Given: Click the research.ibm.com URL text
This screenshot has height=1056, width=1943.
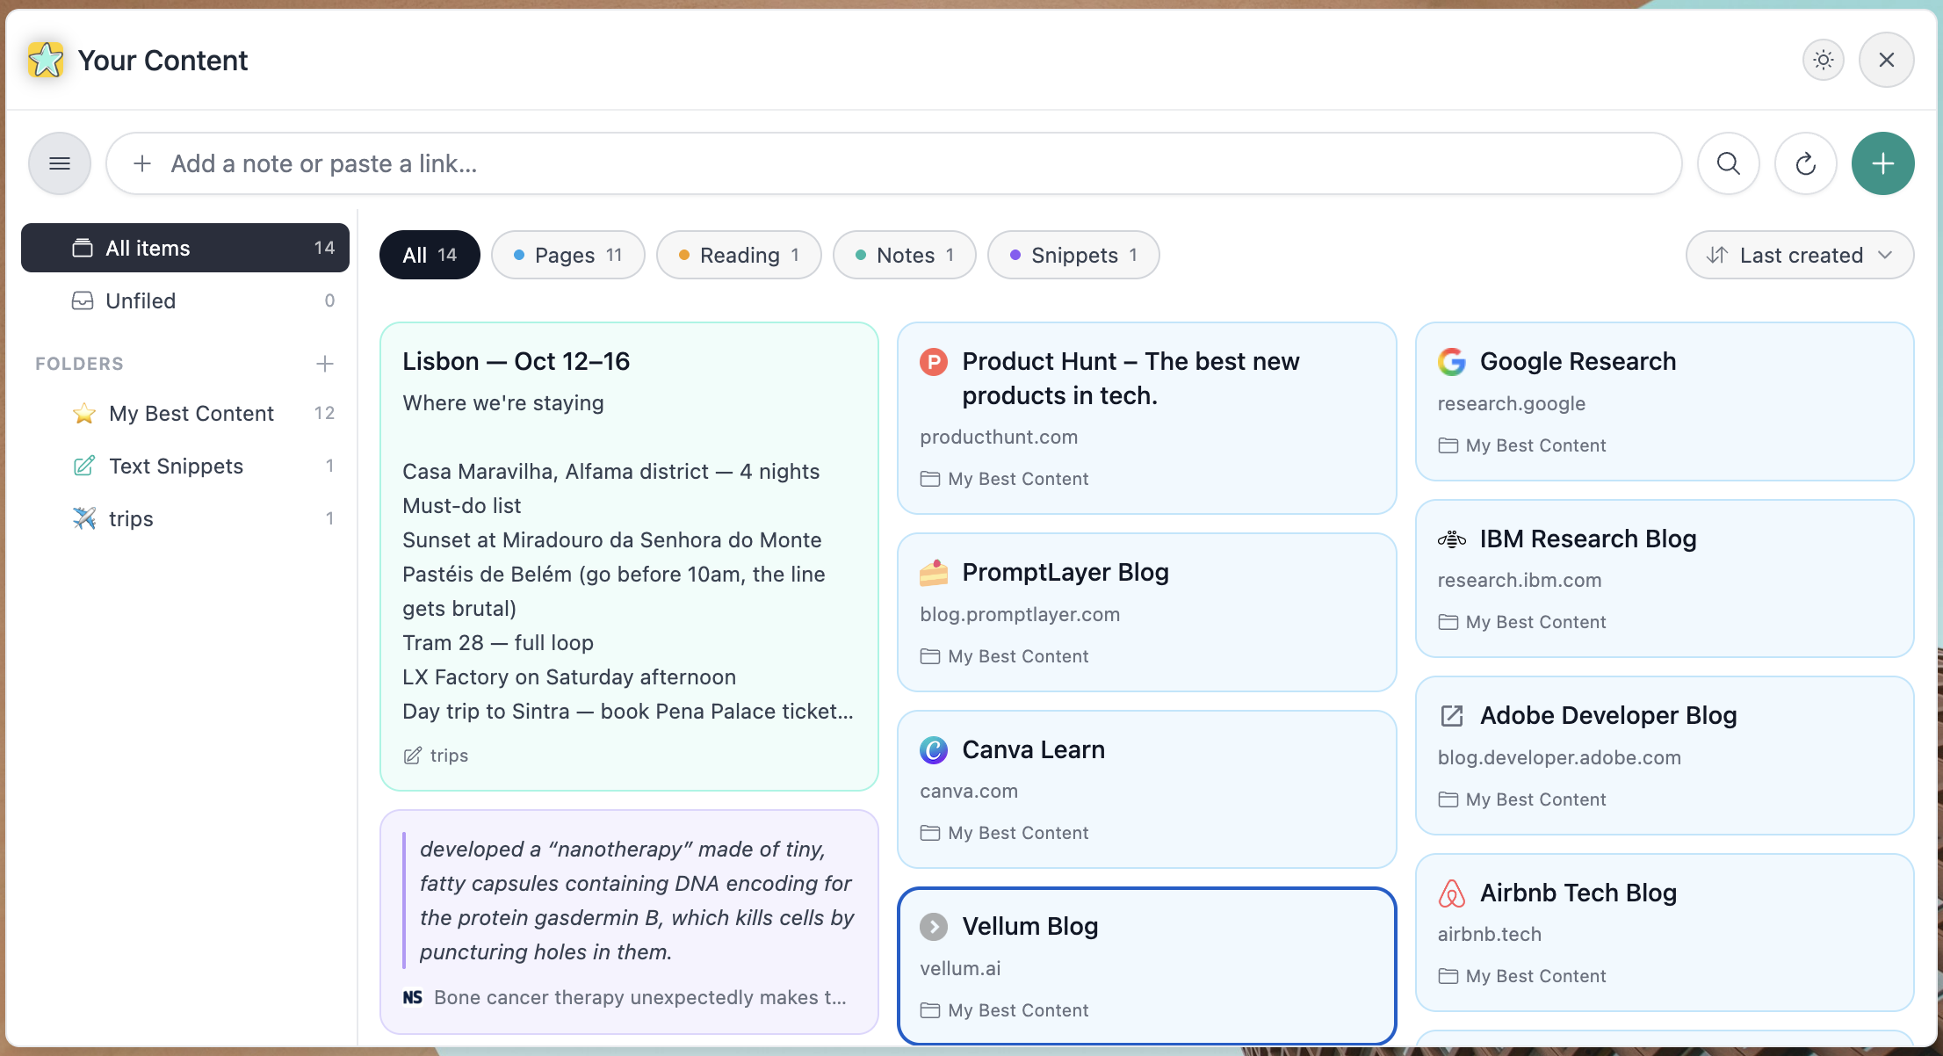Looking at the screenshot, I should coord(1520,580).
